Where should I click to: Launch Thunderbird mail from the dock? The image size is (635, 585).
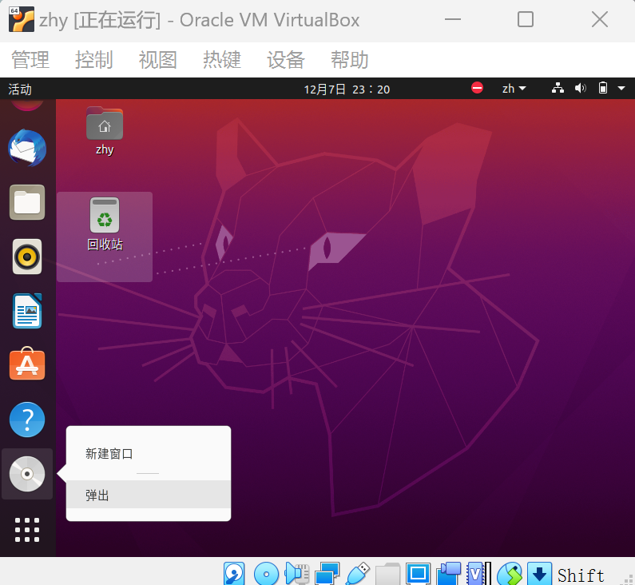[x=27, y=148]
